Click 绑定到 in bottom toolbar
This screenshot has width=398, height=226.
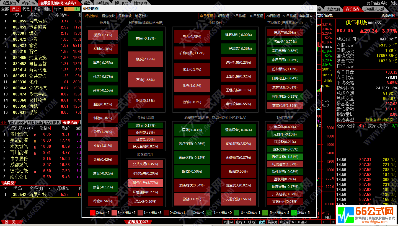pos(285,222)
